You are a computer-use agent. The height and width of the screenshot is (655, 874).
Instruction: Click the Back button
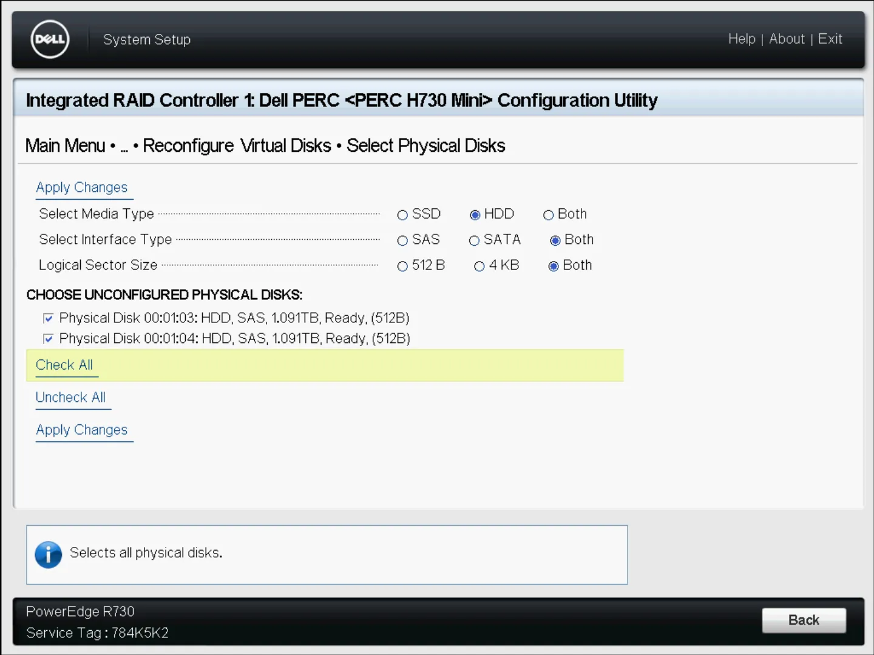click(x=804, y=620)
